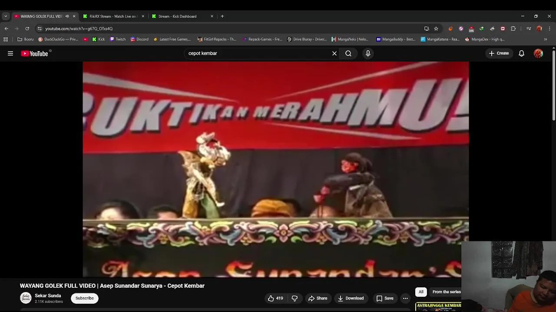Open Chrome three-dot menu
The width and height of the screenshot is (556, 312).
(549, 29)
